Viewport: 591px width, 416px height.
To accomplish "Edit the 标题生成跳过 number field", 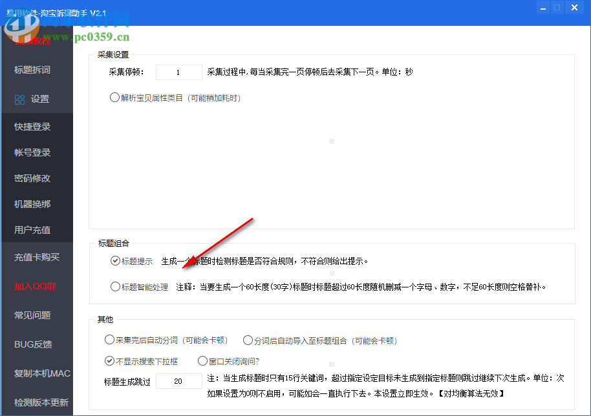I will pyautogui.click(x=178, y=381).
